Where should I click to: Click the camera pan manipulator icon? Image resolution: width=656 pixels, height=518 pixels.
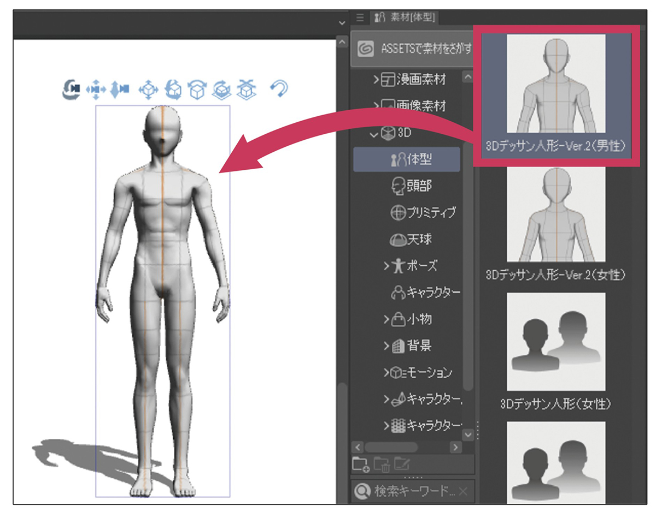(95, 88)
